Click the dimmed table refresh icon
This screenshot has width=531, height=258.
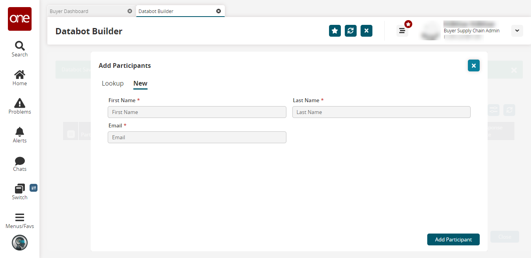pos(509,110)
